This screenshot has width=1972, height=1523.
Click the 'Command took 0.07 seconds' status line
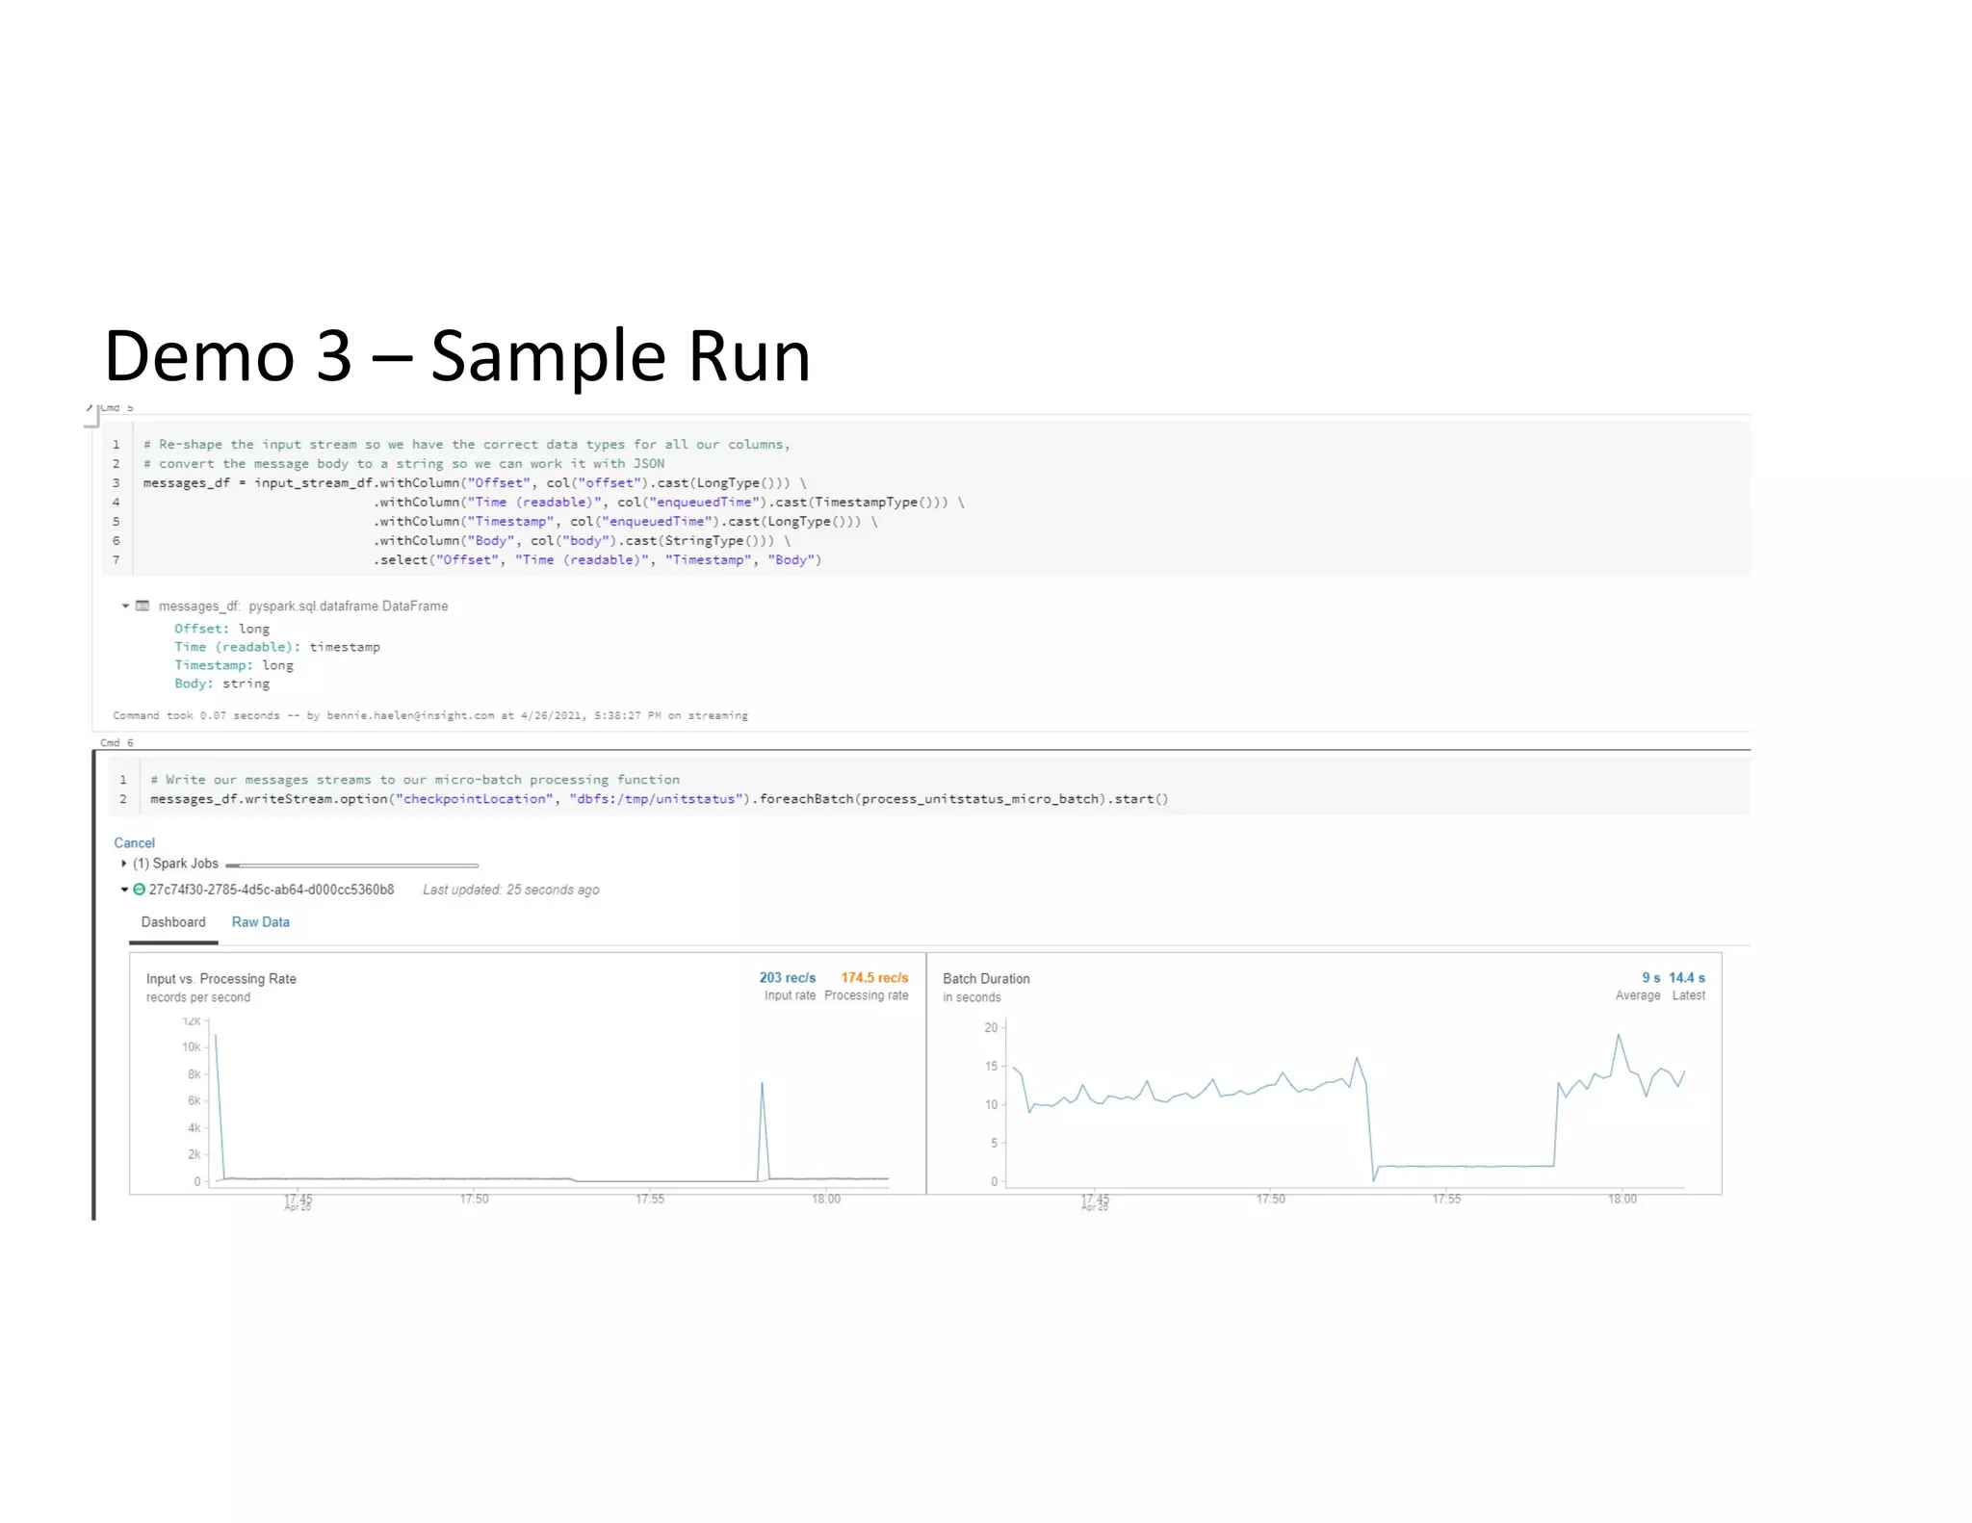pyautogui.click(x=429, y=715)
